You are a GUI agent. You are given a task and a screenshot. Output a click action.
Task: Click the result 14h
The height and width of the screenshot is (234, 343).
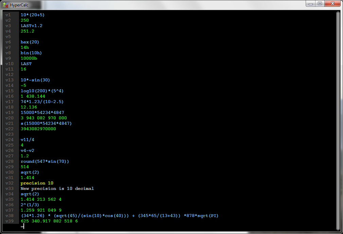coord(25,47)
